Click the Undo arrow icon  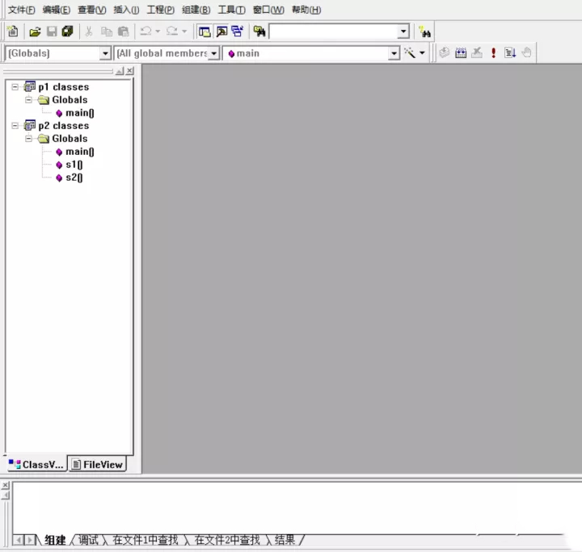coord(145,31)
